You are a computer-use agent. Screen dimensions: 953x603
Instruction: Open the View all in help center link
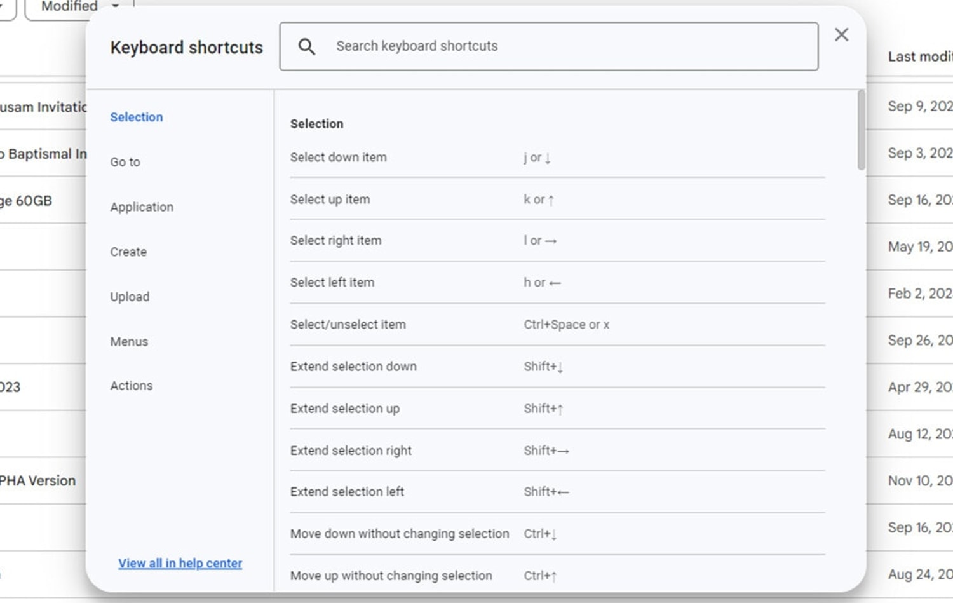coord(180,563)
